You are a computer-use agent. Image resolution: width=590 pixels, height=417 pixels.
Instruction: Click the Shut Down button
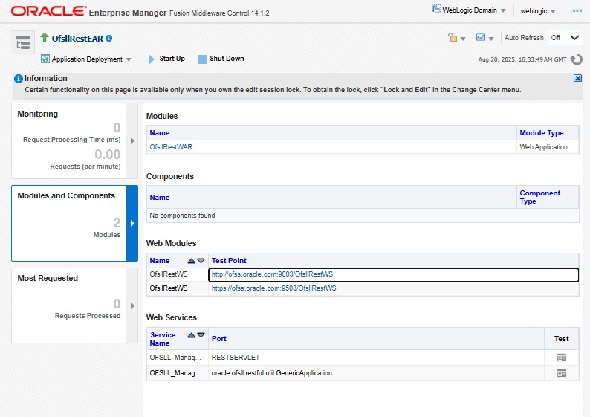click(x=221, y=59)
